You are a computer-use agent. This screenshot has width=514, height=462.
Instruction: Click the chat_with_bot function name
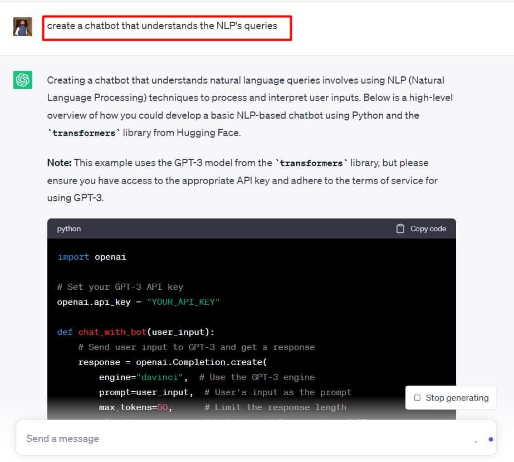[112, 332]
